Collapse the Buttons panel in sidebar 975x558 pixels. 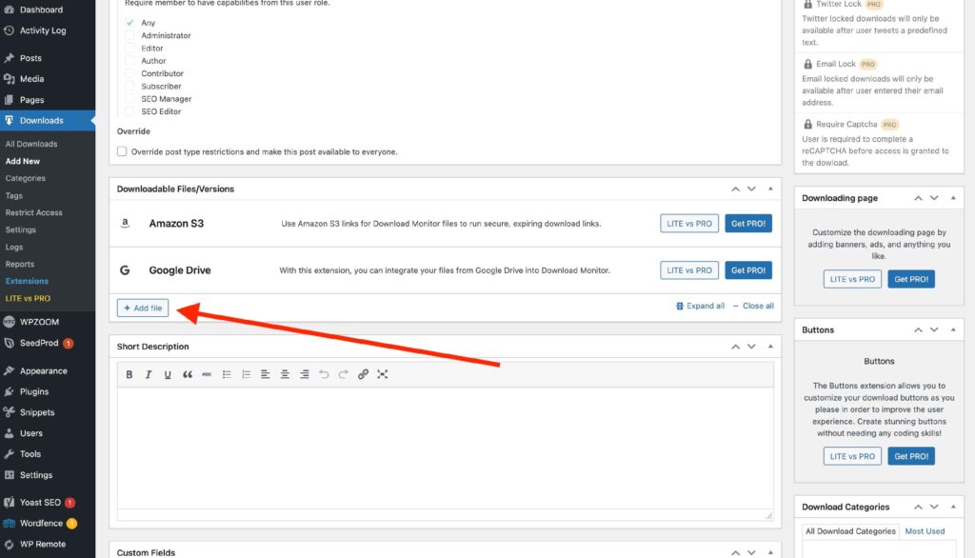click(952, 329)
